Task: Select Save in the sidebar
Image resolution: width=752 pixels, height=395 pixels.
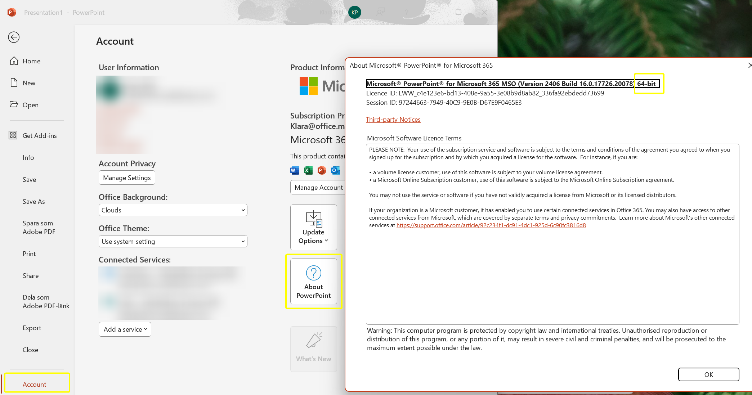Action: pos(29,179)
